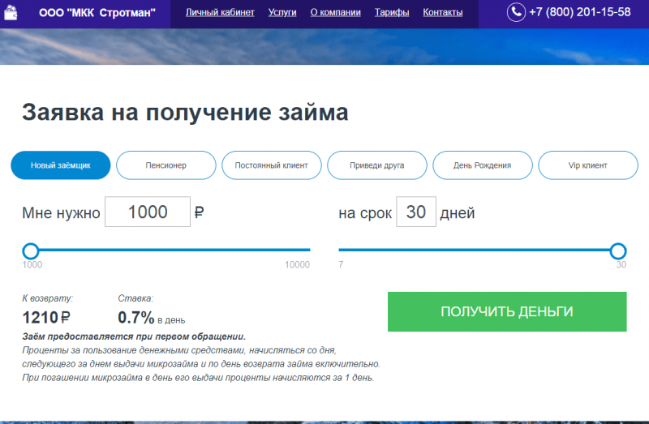This screenshot has width=649, height=424.
Task: Select Новый заёмщик tab
Action: [60, 165]
